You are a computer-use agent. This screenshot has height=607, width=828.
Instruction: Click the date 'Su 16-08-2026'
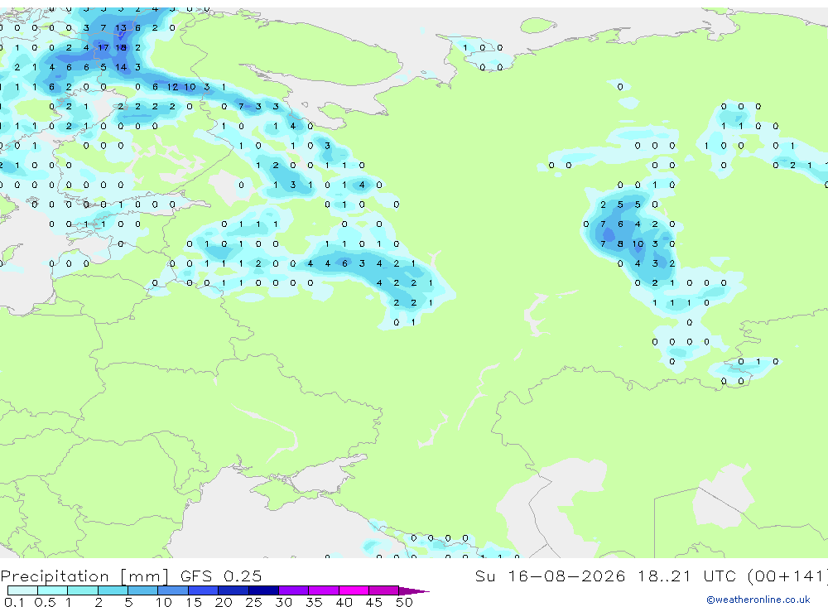click(551, 576)
